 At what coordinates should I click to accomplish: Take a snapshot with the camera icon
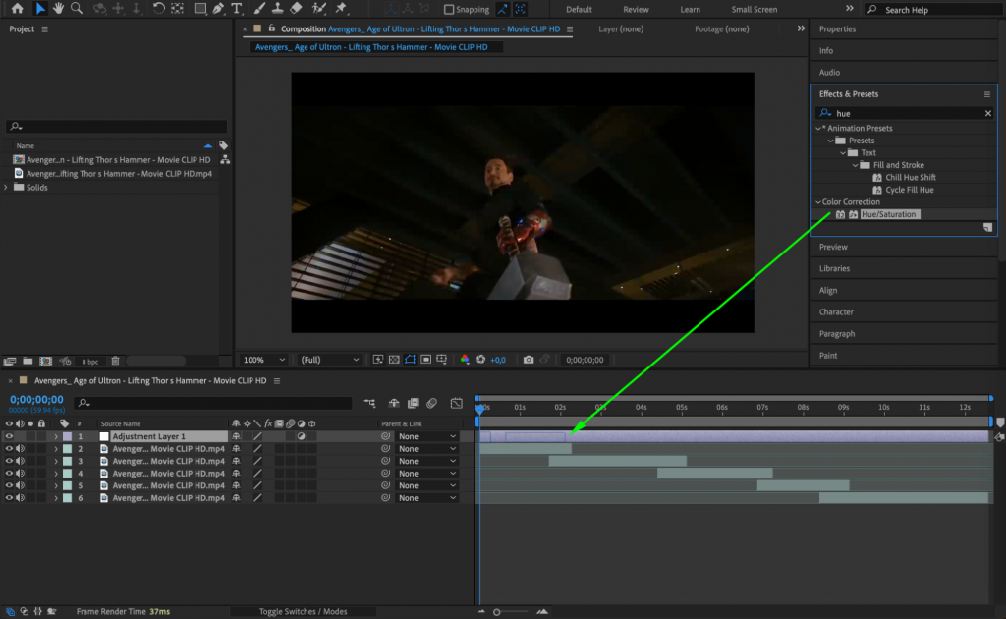click(x=529, y=359)
